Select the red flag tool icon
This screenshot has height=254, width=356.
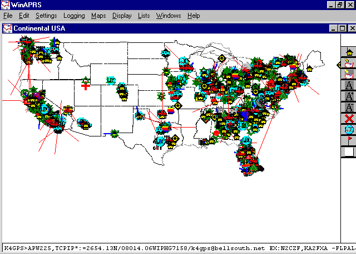[x=348, y=140]
